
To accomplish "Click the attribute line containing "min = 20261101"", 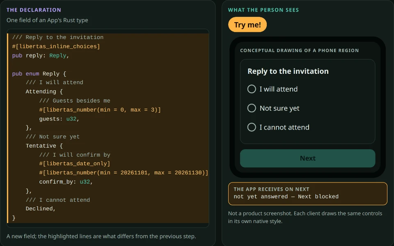I will point(124,173).
